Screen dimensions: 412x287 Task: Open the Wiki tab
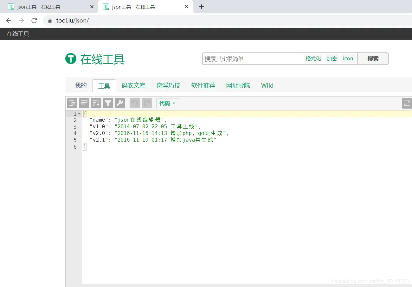267,85
